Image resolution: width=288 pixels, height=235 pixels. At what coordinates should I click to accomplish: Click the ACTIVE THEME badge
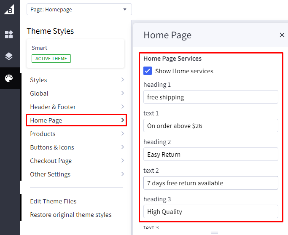51,59
